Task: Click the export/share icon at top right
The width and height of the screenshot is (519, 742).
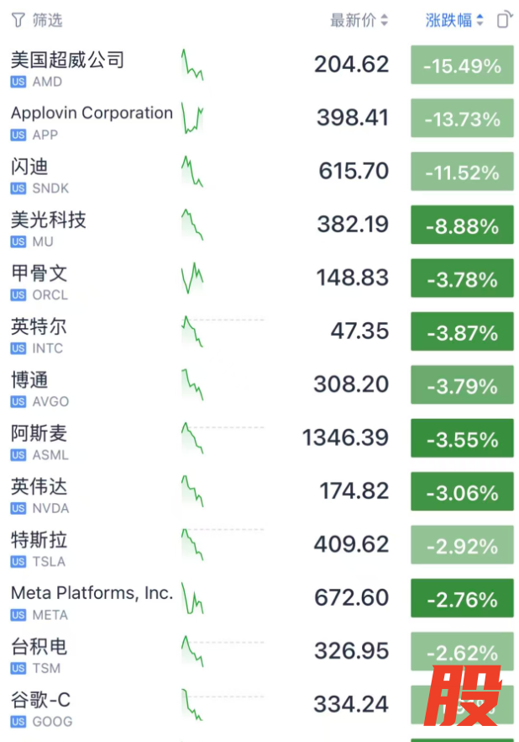Action: click(x=503, y=19)
